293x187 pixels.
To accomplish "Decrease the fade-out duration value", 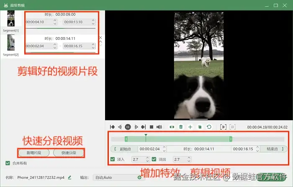I will pos(189,161).
